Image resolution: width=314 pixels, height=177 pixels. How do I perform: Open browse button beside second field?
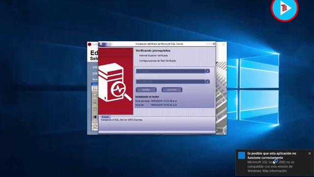(208, 82)
